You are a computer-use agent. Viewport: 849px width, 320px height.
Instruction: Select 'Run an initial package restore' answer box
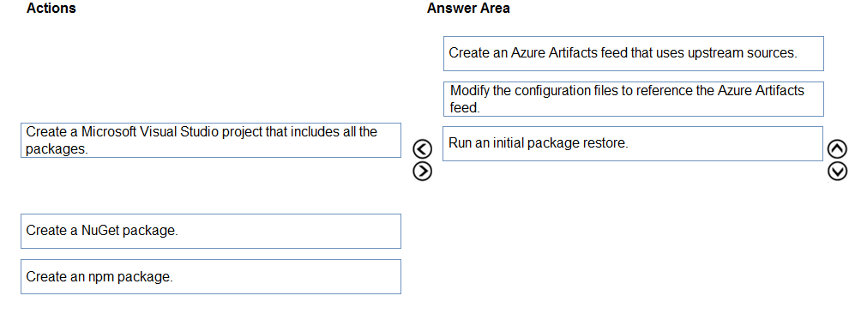pyautogui.click(x=633, y=143)
